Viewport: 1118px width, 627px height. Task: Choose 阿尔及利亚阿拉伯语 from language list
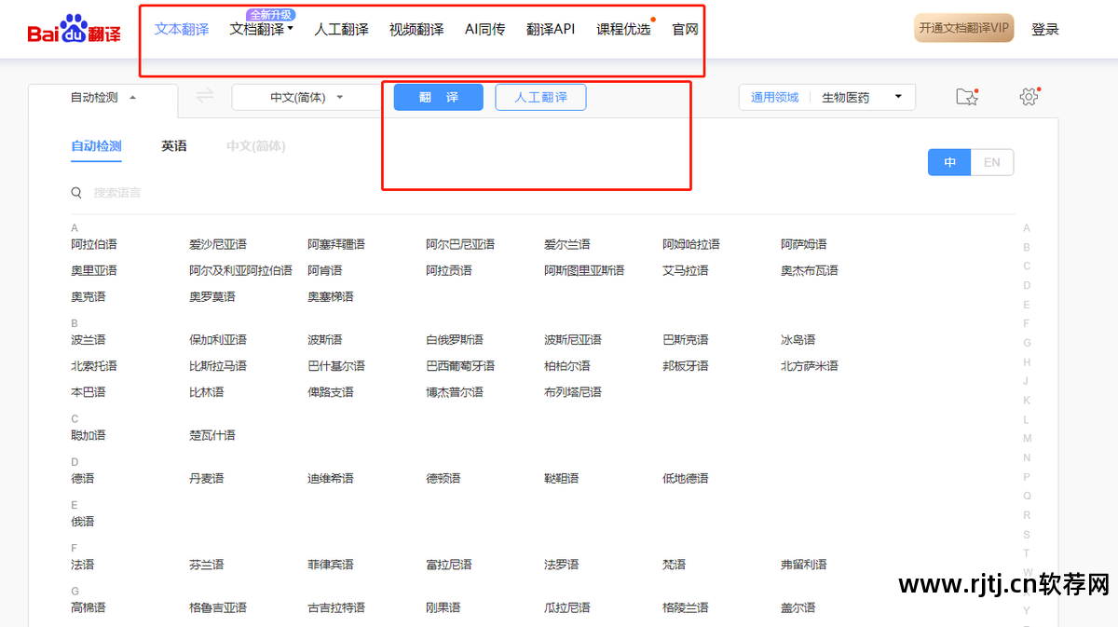coord(240,270)
